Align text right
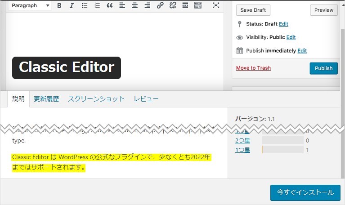This screenshot has height=205, width=345. [x=148, y=5]
